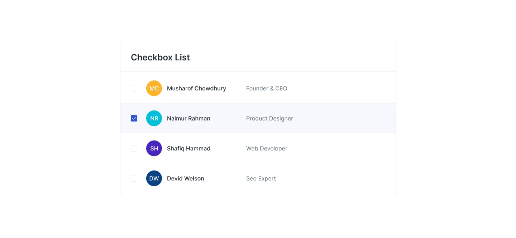Image resolution: width=516 pixels, height=238 pixels.
Task: Click the name Naimur Rahman
Action: [x=188, y=118]
